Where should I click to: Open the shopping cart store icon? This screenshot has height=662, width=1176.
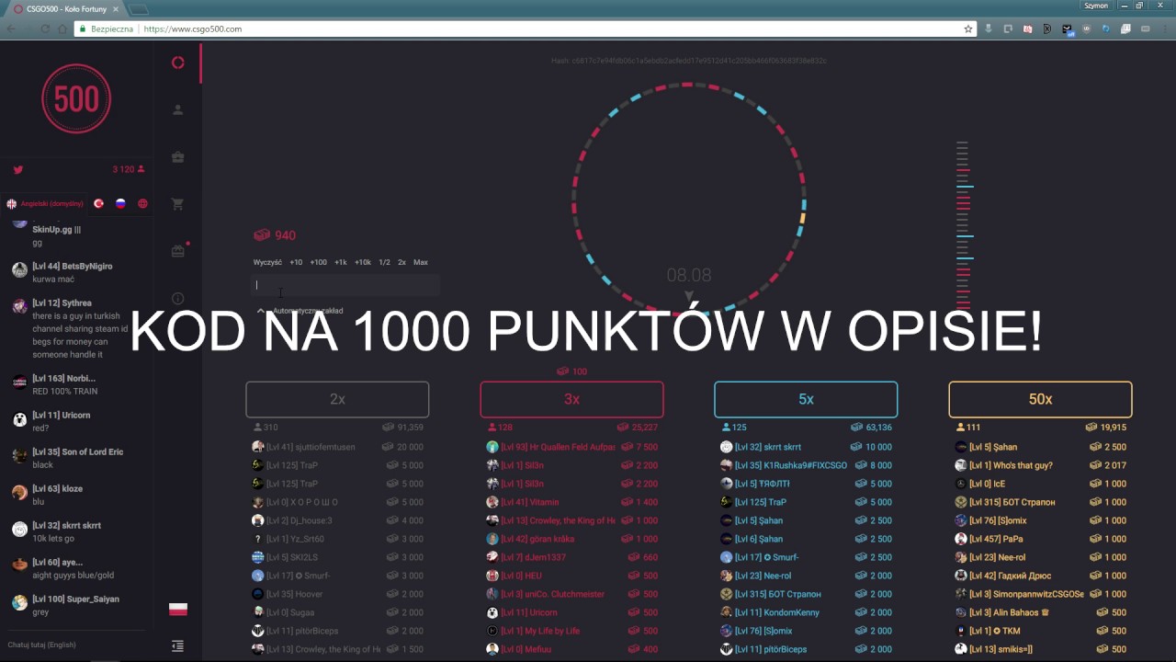[178, 204]
